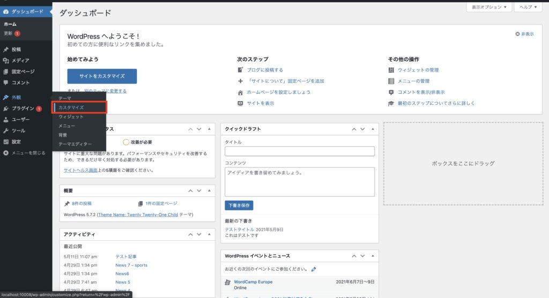Click the コメント bubble icon in sidebar
This screenshot has width=549, height=298.
6,83
